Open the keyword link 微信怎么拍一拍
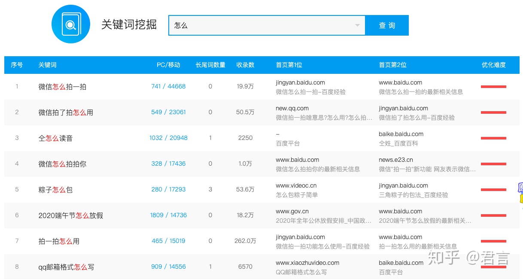Screen dimensions: 523x279 click(62, 86)
